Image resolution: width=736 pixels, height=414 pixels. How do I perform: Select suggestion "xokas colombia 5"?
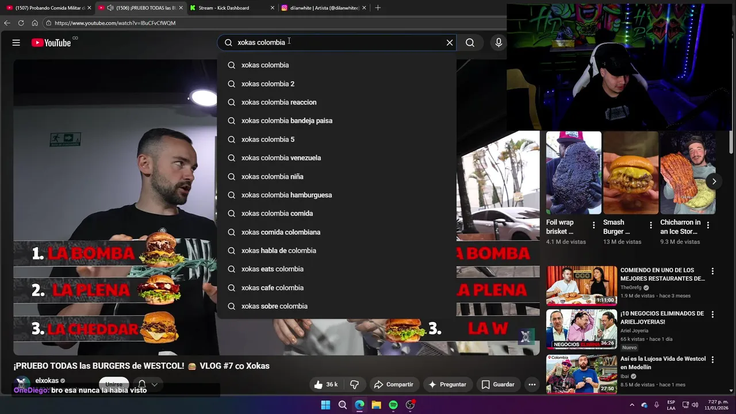336,139
